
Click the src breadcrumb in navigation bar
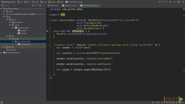(20, 2)
